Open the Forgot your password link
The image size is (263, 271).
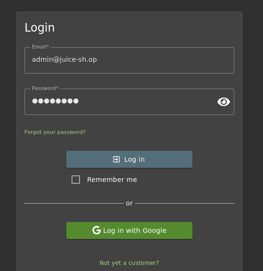[55, 132]
